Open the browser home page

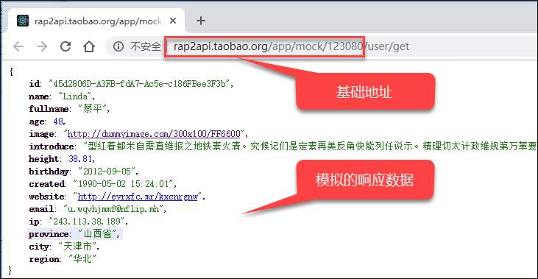(x=89, y=46)
